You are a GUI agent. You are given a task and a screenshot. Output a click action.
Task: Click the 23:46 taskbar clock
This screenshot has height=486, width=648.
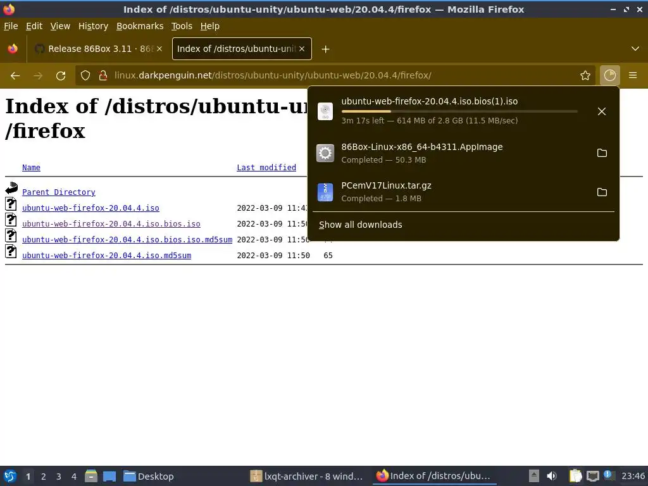pos(633,477)
